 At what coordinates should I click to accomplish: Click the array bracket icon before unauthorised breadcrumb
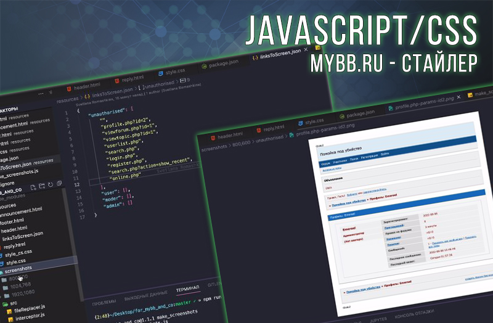coord(142,87)
